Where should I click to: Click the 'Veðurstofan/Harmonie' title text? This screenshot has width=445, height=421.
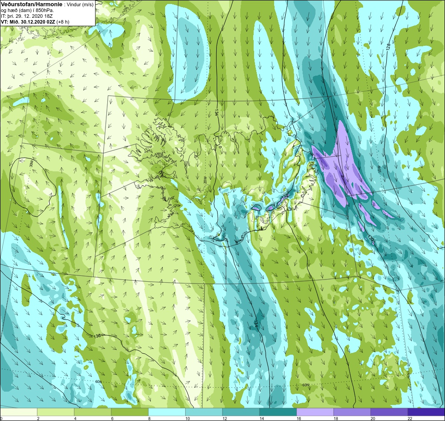31,5
